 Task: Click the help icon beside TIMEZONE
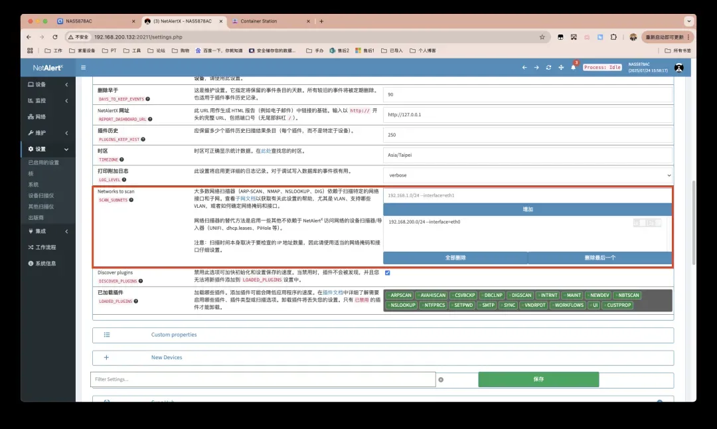coord(121,159)
